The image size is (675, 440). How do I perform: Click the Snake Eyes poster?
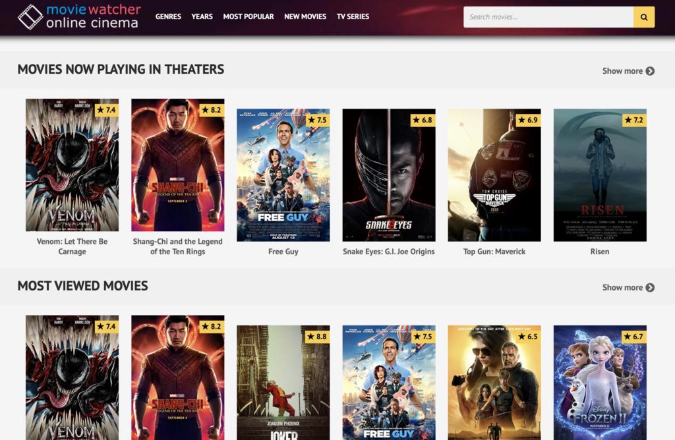point(389,175)
